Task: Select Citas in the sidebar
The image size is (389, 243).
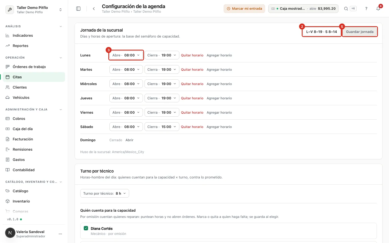Action: pyautogui.click(x=34, y=77)
